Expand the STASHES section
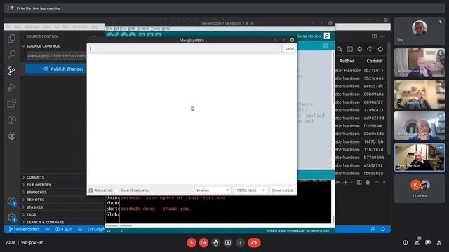The image size is (449, 252). coord(34,207)
